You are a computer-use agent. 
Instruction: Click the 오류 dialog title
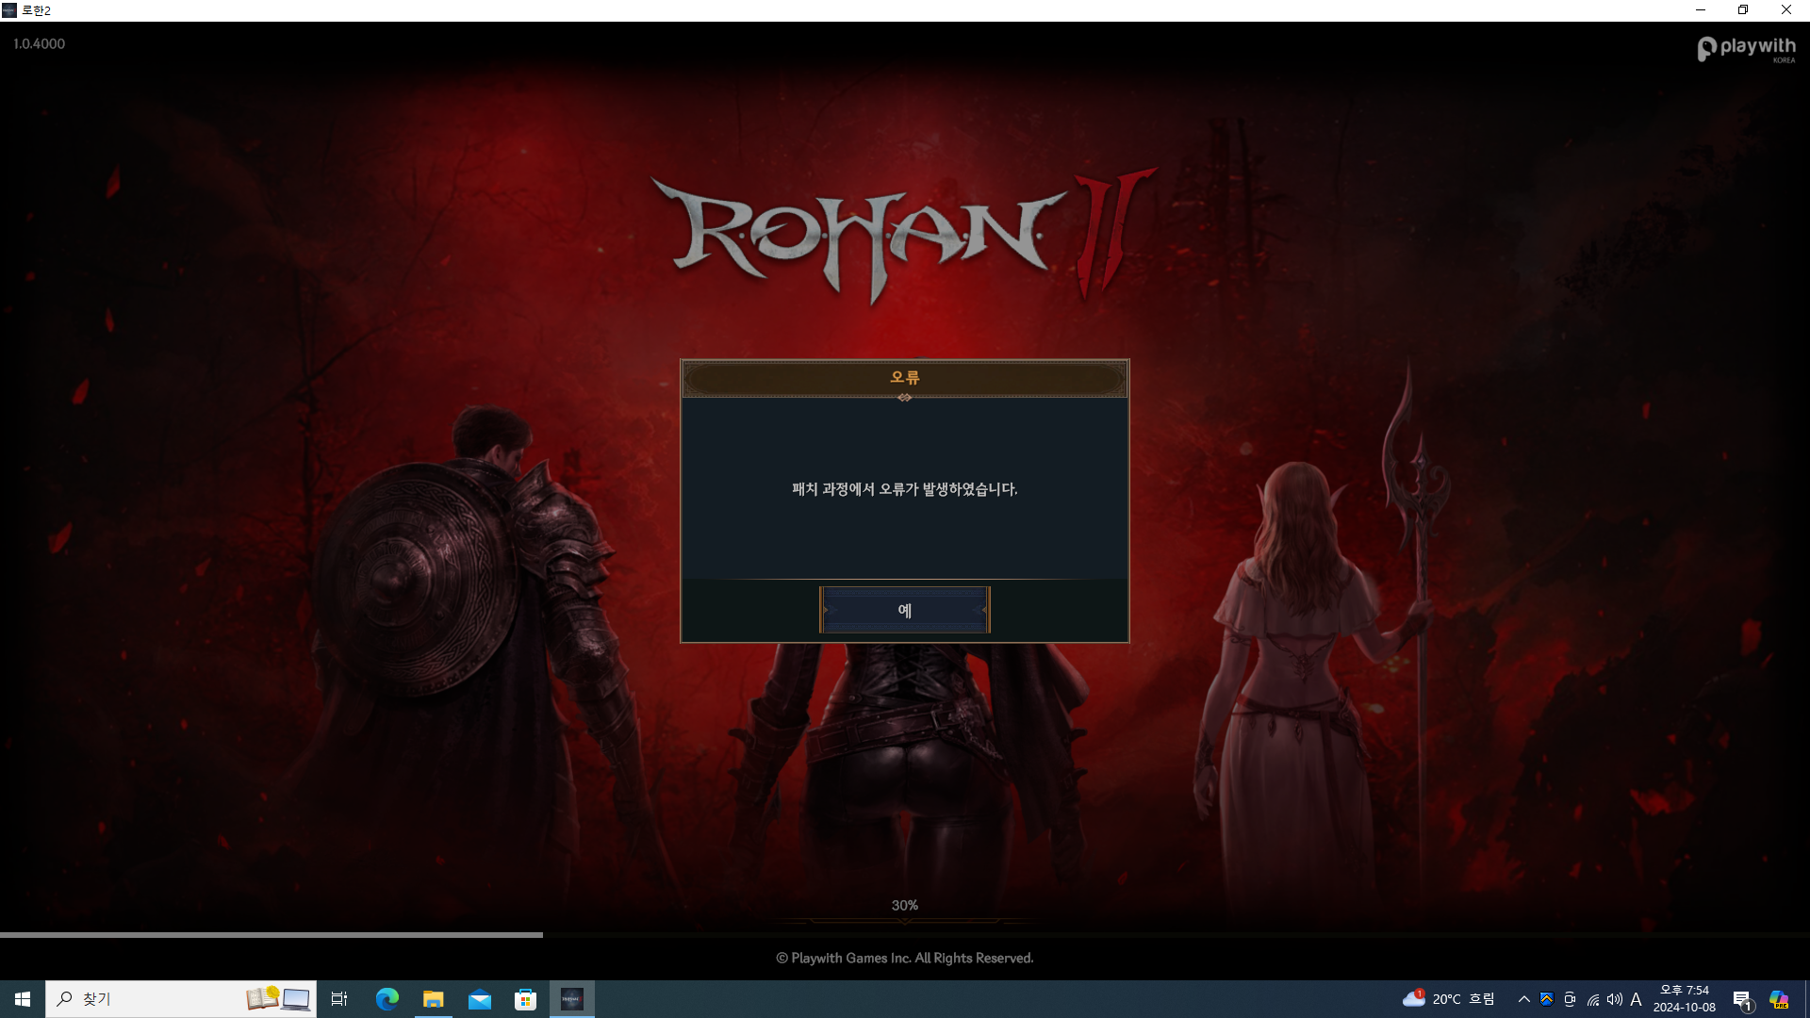point(905,378)
